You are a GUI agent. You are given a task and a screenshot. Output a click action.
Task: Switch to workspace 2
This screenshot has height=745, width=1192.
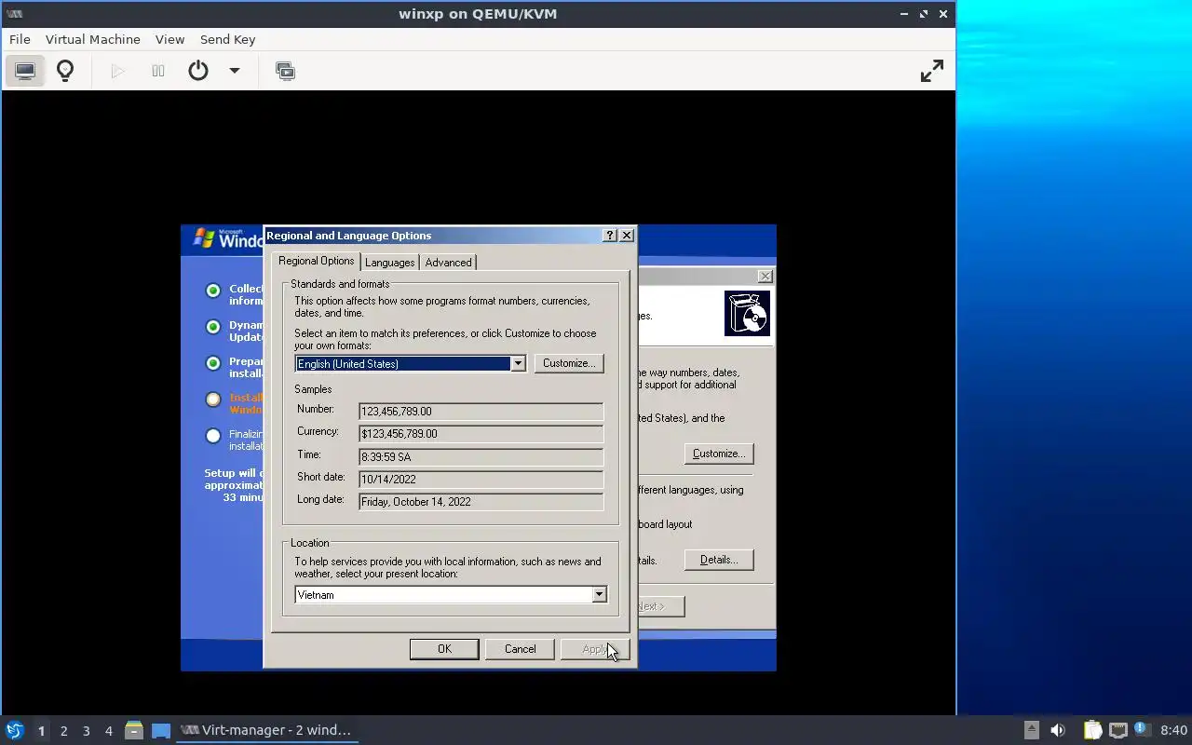[x=63, y=731]
